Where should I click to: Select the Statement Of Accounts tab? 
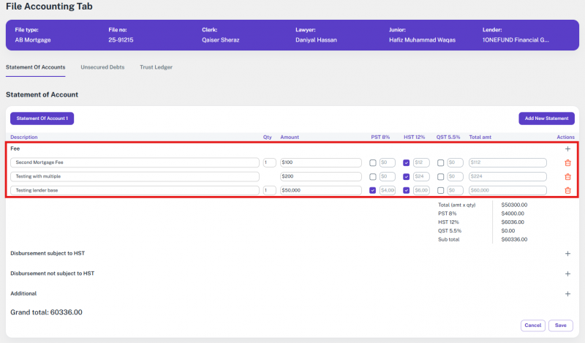pos(36,67)
